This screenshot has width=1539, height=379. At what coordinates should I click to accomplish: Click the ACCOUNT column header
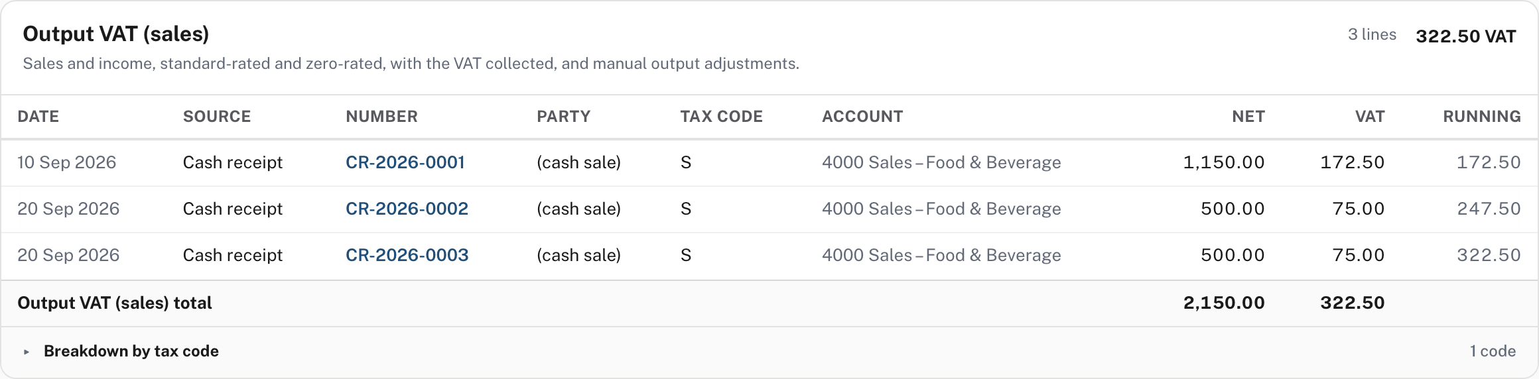click(862, 117)
